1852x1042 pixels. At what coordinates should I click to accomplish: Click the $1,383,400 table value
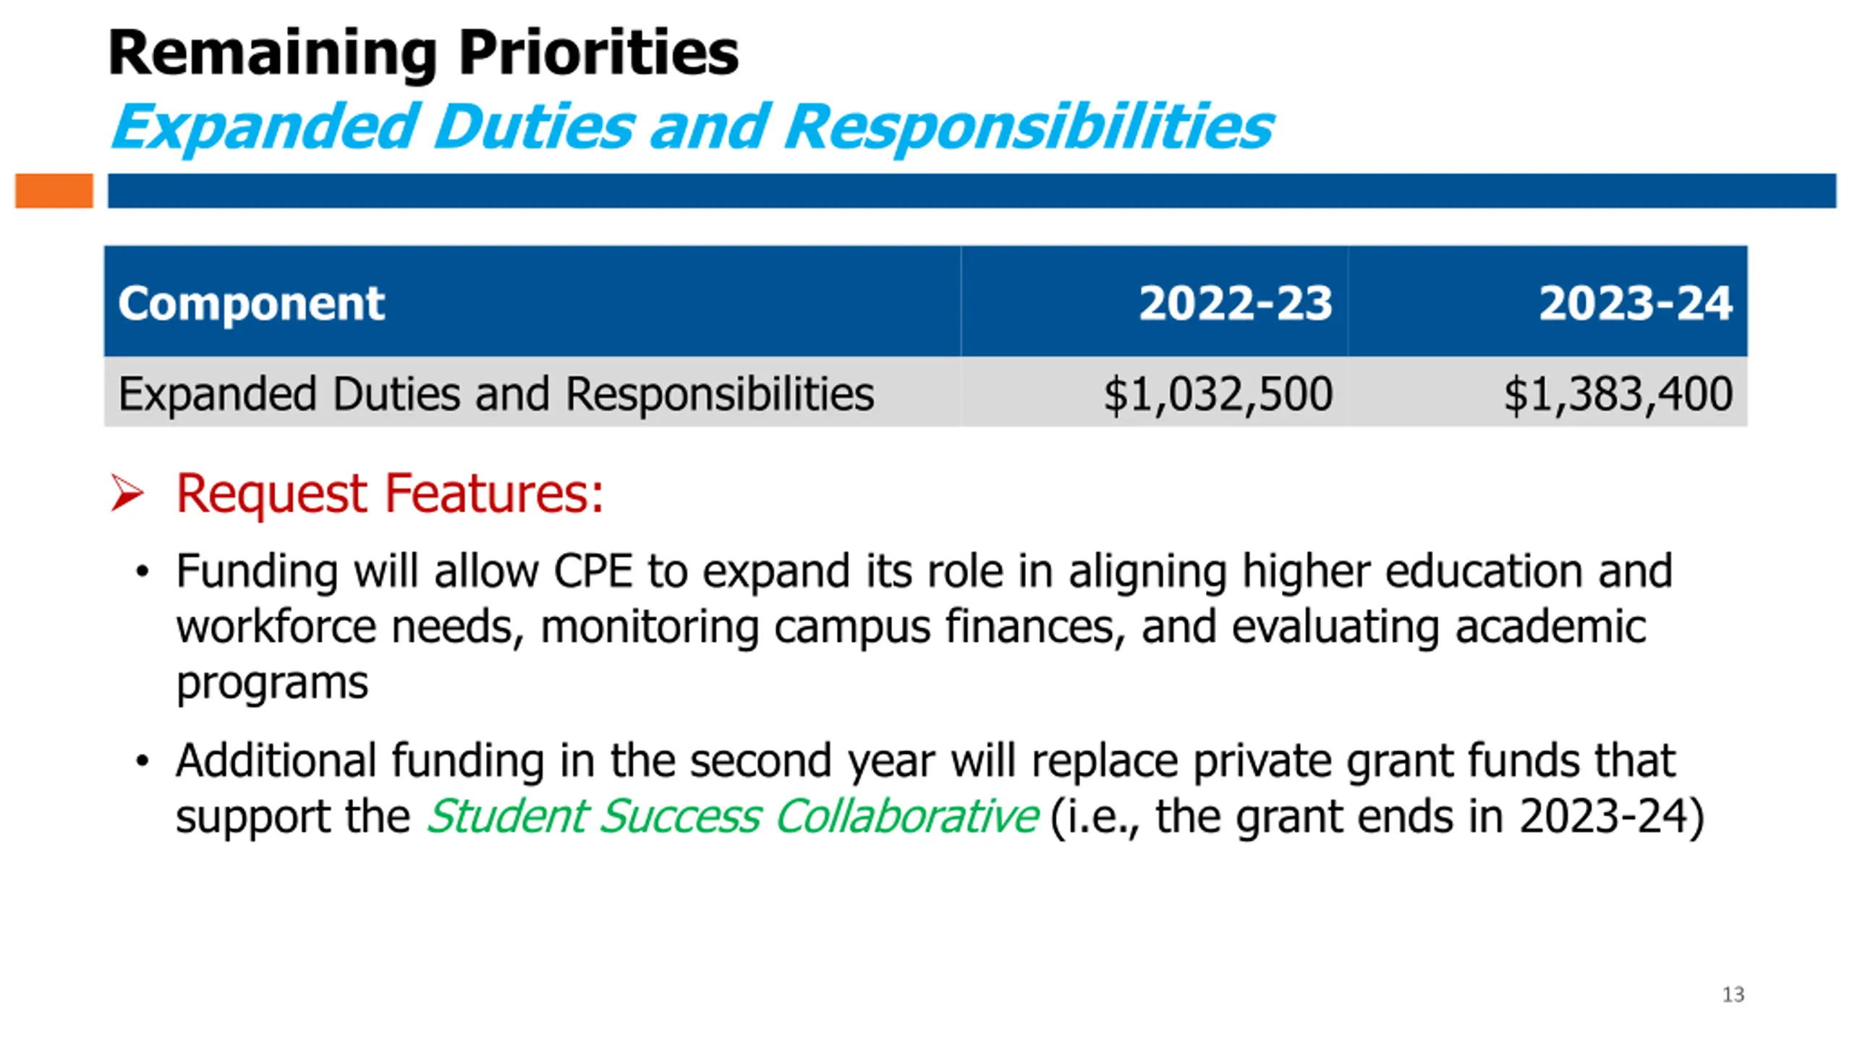(1618, 394)
